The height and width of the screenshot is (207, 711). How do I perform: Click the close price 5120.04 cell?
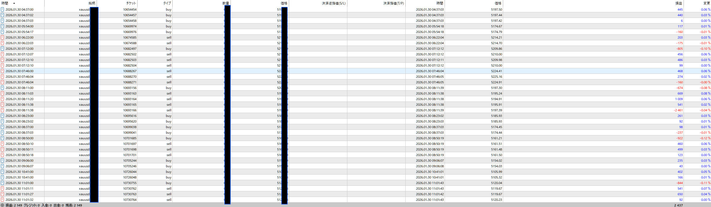[x=496, y=183]
